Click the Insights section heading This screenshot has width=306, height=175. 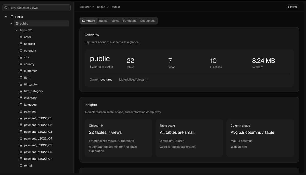[91, 105]
